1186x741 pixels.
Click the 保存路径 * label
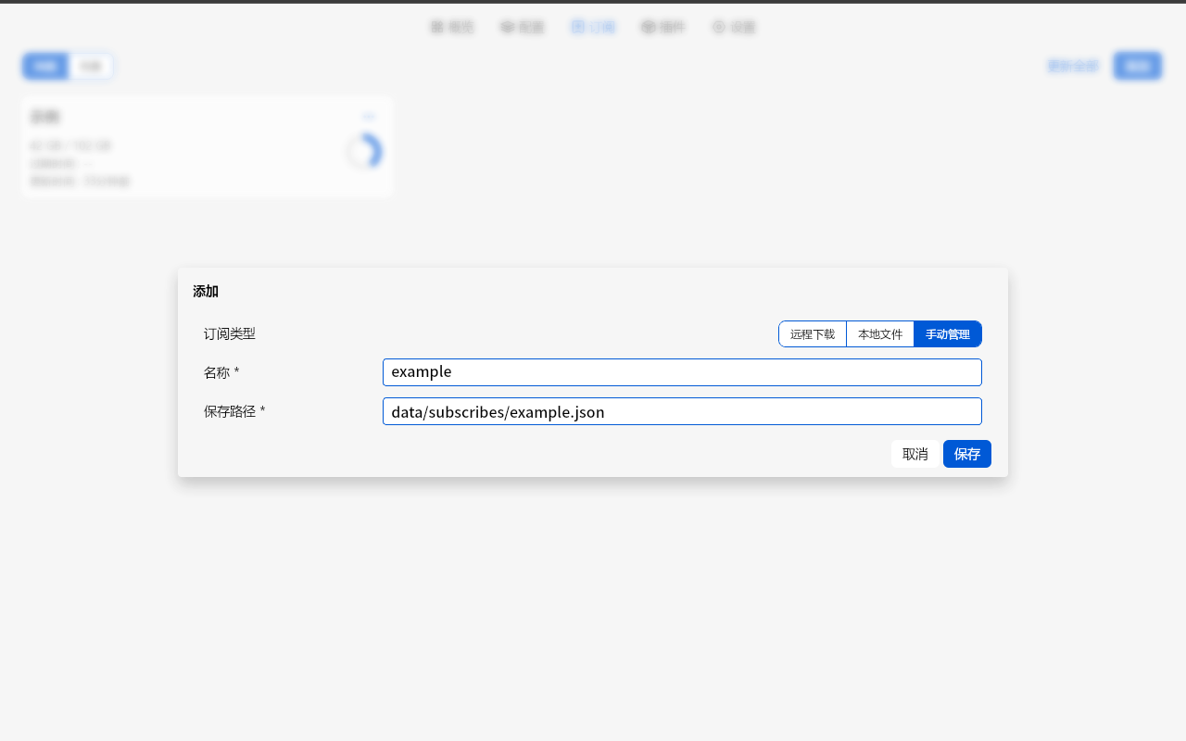pyautogui.click(x=234, y=411)
